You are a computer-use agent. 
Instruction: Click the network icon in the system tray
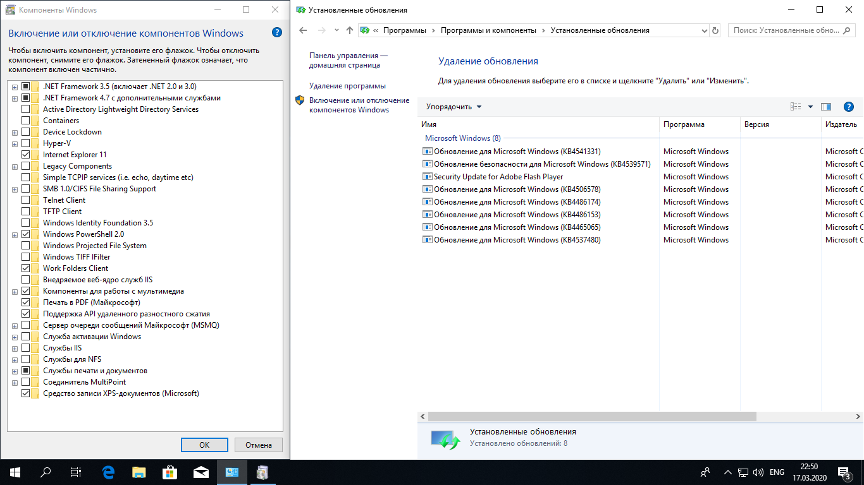tap(743, 472)
